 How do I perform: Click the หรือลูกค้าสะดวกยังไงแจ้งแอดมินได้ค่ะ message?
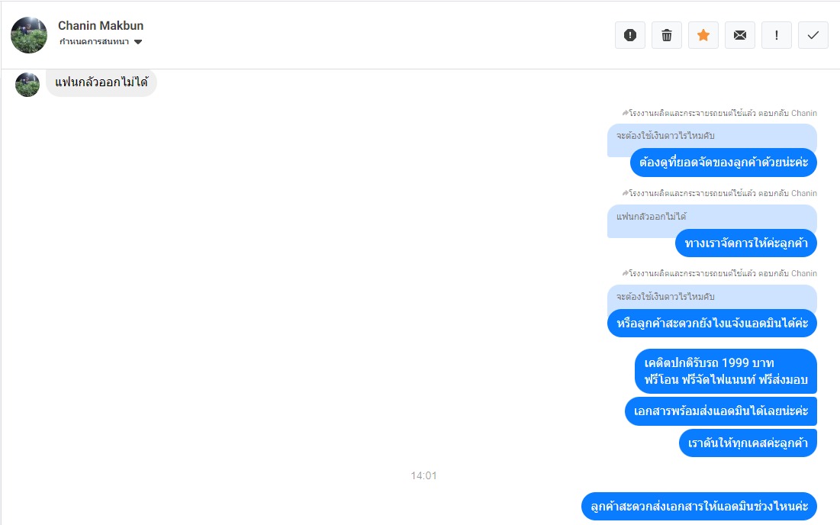point(712,324)
